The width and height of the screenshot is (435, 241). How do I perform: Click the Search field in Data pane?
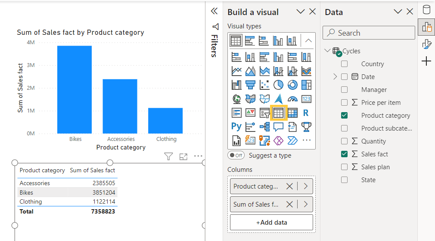point(369,33)
